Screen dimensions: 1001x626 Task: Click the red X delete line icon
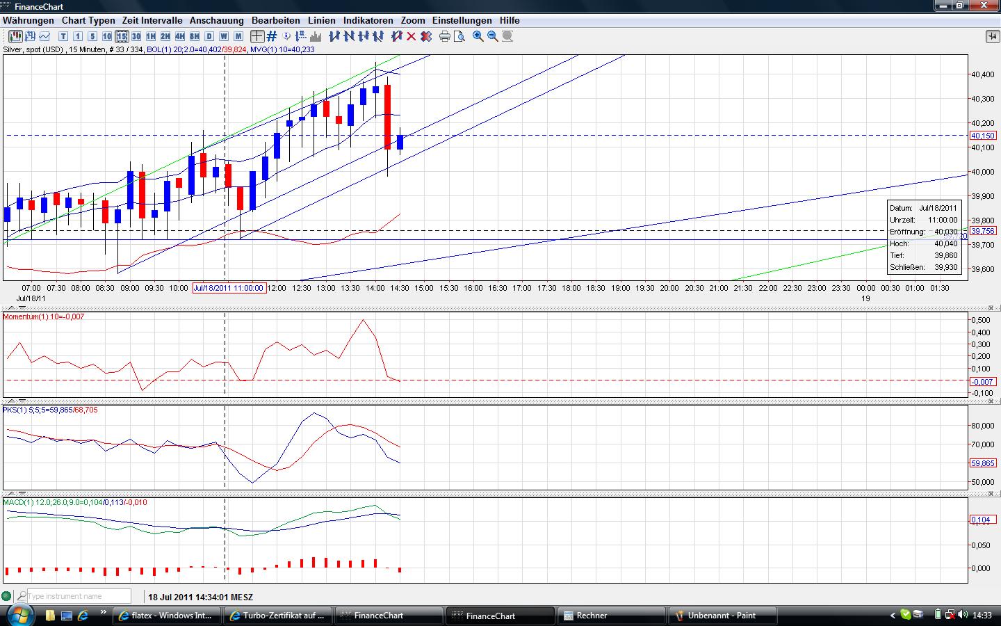[412, 36]
